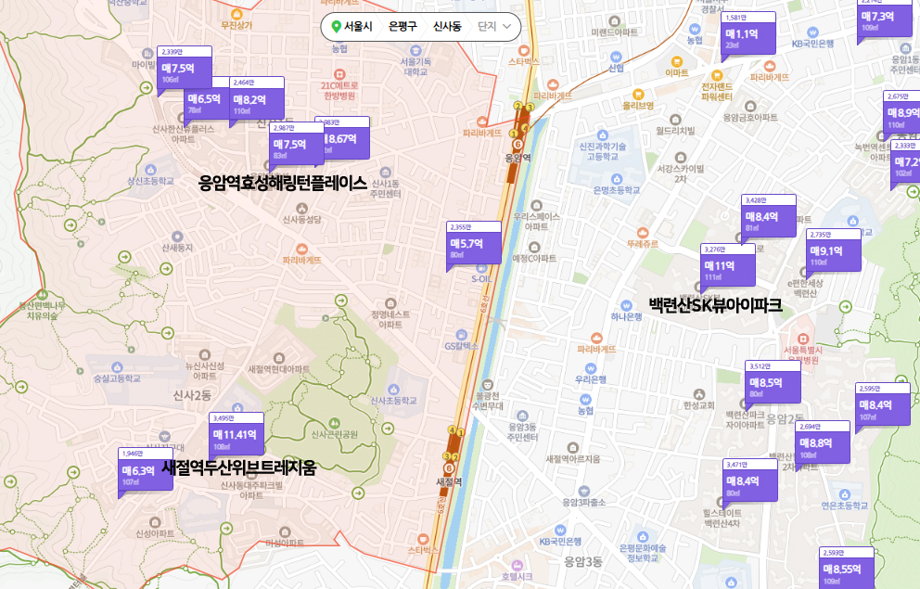Click the 뚜레쥬르 bakery icon

coord(643,232)
